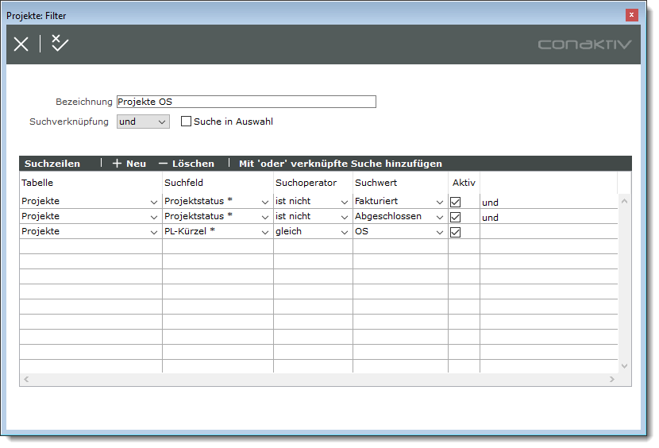Click the X cancel icon in toolbar

coord(21,44)
